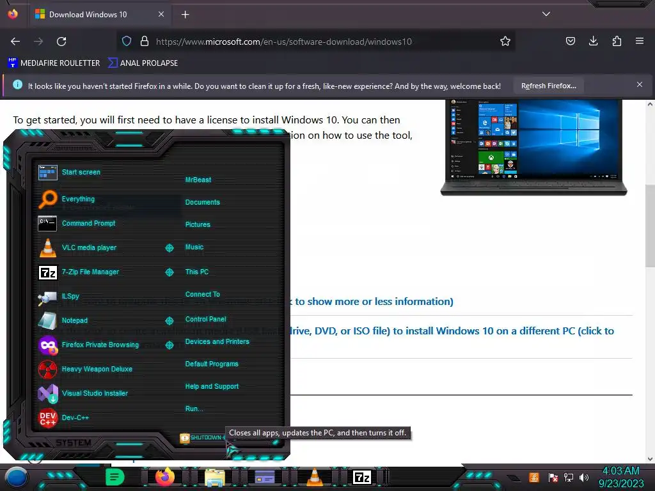The image size is (655, 491).
Task: Open the list all tabs chevron
Action: pyautogui.click(x=546, y=14)
